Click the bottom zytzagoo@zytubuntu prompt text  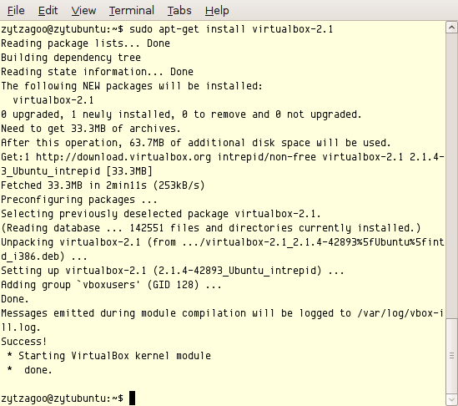click(x=63, y=398)
